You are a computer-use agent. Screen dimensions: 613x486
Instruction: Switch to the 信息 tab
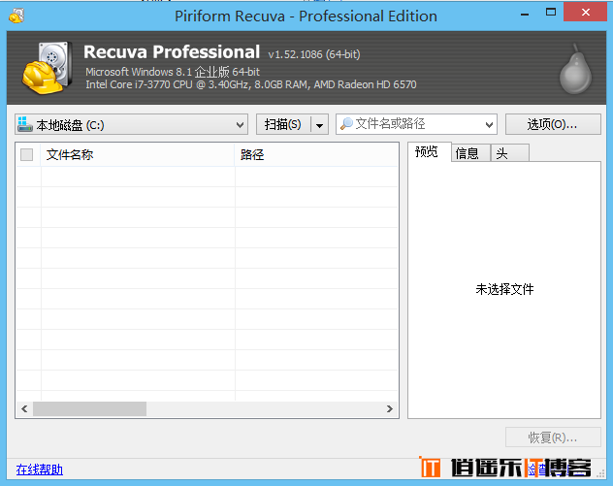coord(470,153)
